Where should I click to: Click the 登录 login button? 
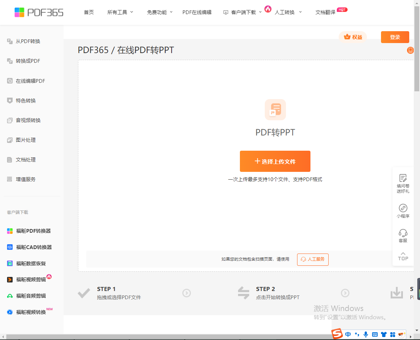point(395,37)
